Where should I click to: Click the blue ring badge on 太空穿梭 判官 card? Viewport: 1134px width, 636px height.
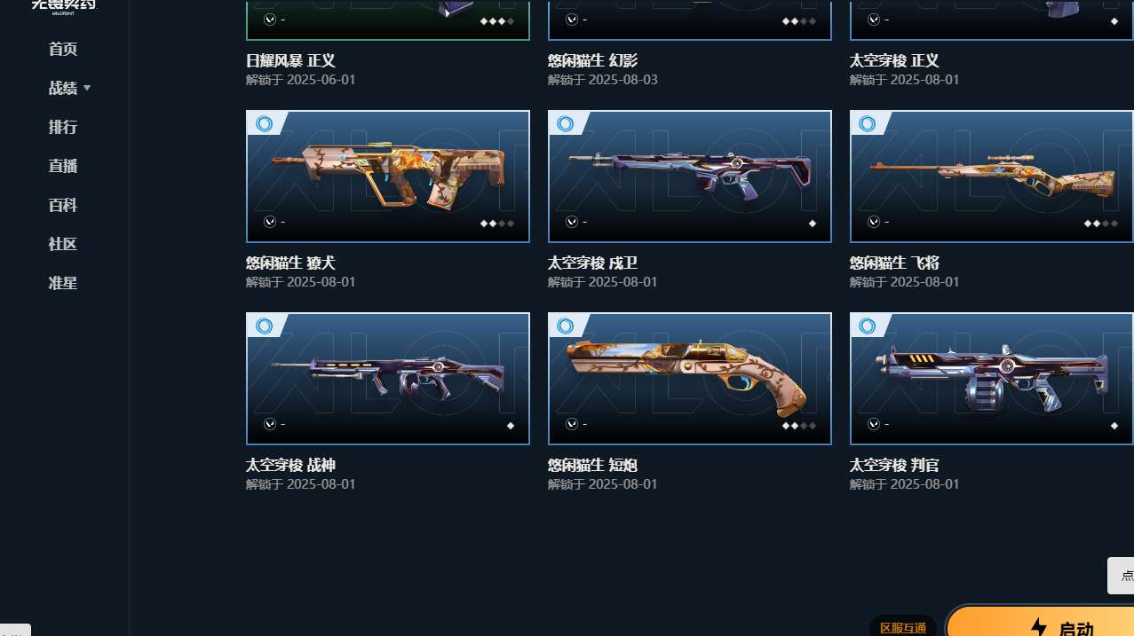(x=868, y=326)
